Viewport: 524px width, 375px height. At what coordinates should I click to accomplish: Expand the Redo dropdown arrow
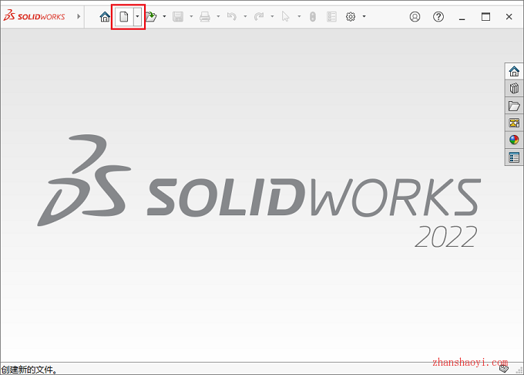(272, 16)
